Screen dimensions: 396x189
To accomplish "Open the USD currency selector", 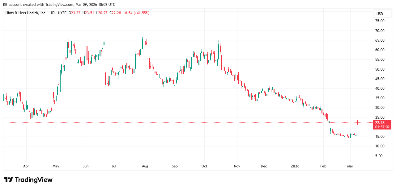I will pos(379,14).
